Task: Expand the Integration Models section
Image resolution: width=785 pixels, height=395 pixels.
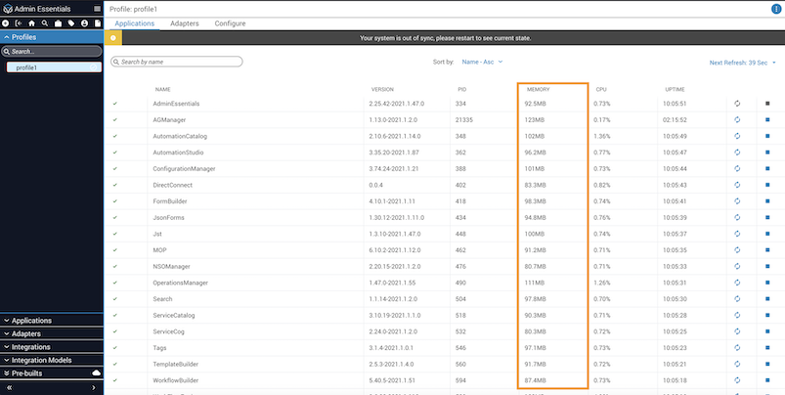Action: 51,360
